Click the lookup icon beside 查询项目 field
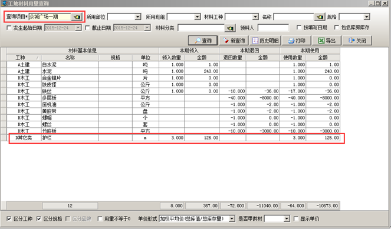391x229 pixels. pos(77,16)
